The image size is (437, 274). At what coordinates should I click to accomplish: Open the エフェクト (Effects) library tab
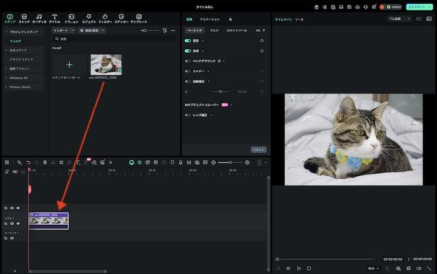(x=89, y=18)
